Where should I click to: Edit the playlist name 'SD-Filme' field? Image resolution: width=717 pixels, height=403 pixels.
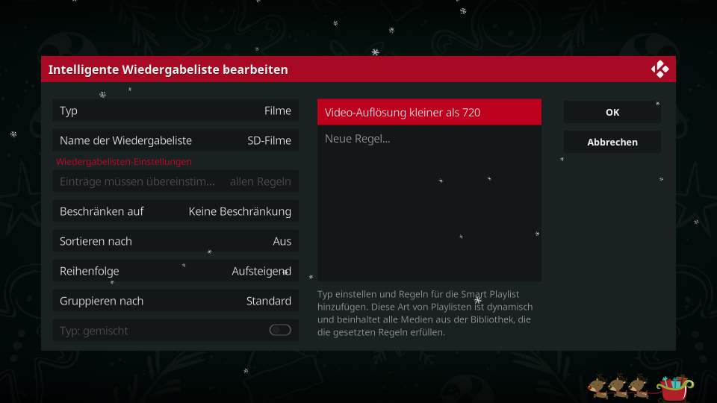176,140
